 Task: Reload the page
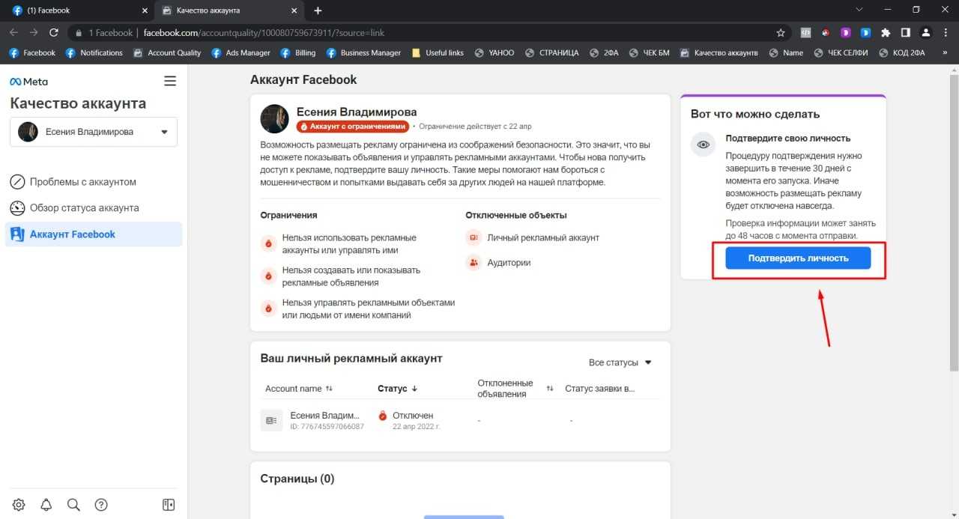click(x=54, y=33)
